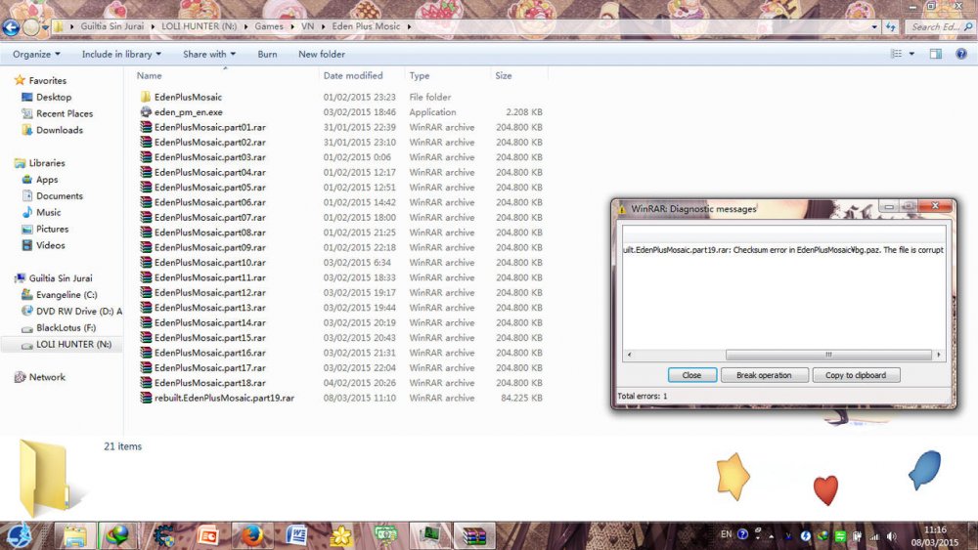Open the 'Share with' dropdown menu
This screenshot has width=978, height=550.
coord(209,55)
